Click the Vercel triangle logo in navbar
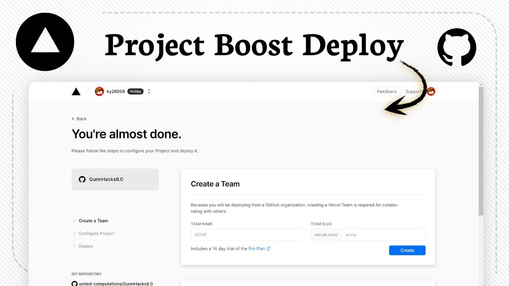Viewport: 509px width, 286px height. 76,92
